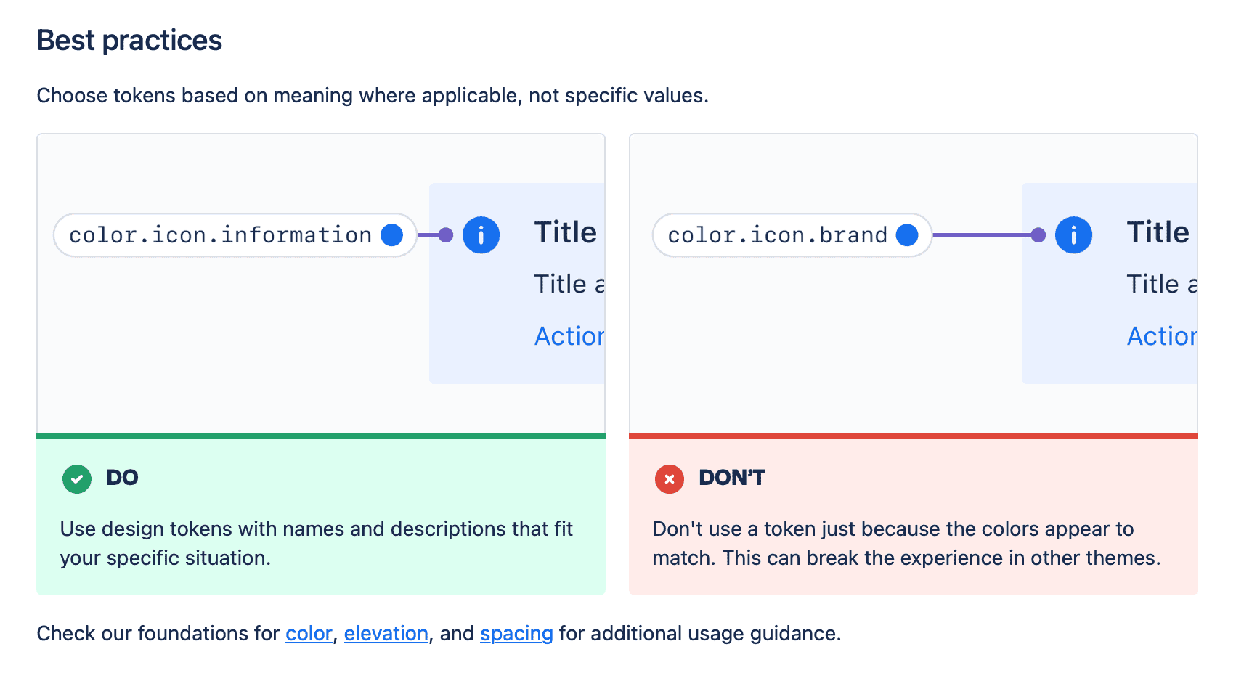
Task: Click the purple connector dot in DON'T example
Action: [1038, 235]
